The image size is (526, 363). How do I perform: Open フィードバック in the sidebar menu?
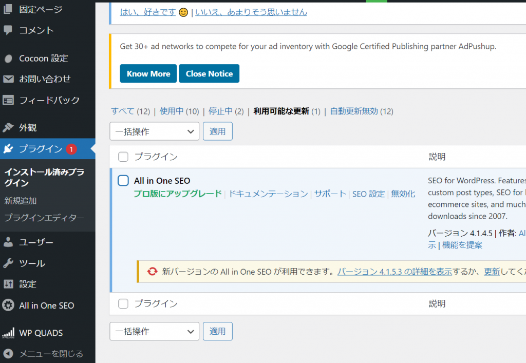(49, 100)
